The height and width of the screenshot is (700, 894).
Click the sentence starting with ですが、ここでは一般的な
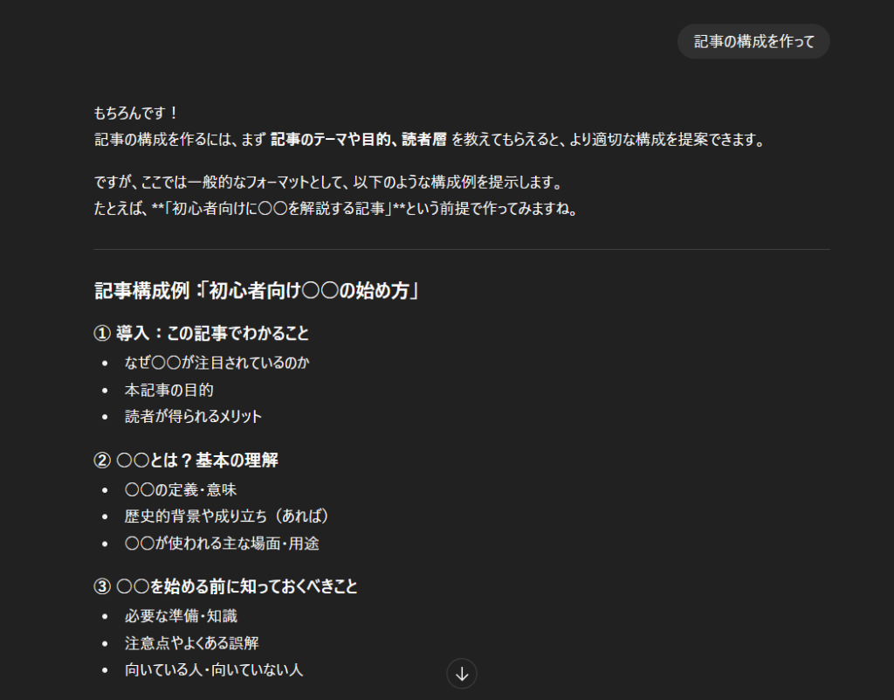click(326, 184)
